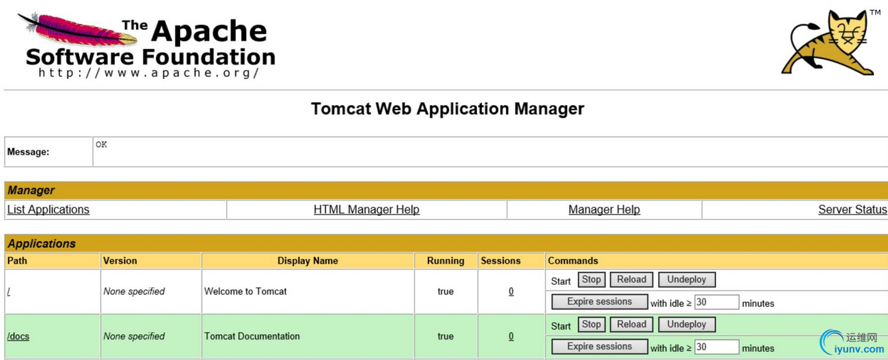Open the Manager Help link
This screenshot has width=888, height=360.
point(604,209)
